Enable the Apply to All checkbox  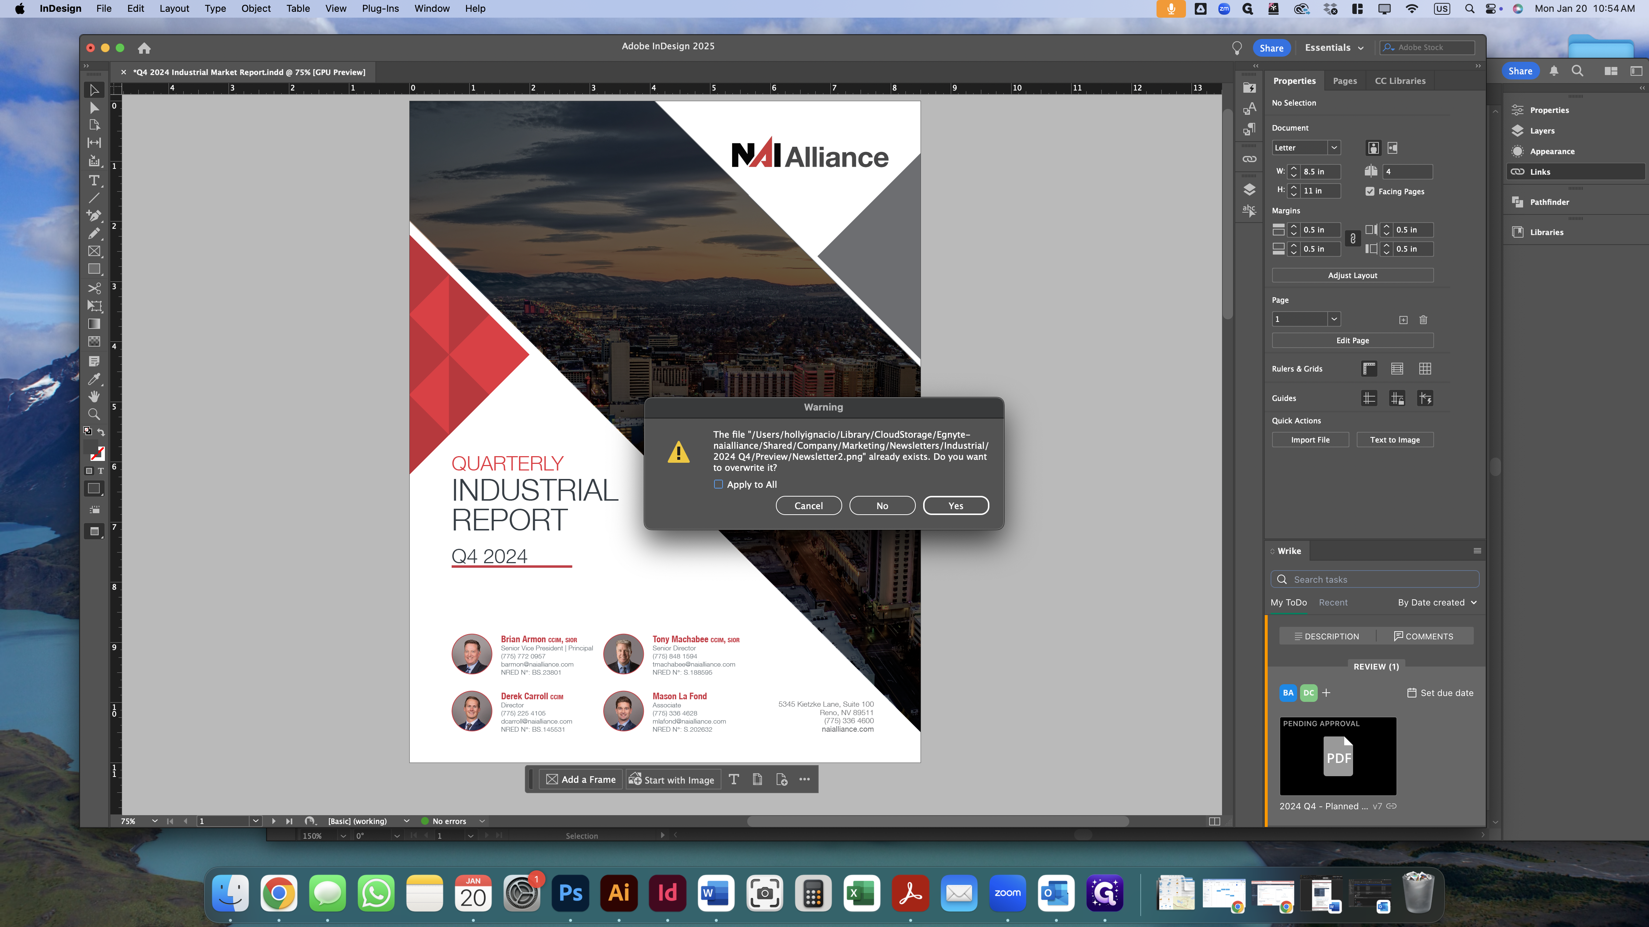[718, 484]
